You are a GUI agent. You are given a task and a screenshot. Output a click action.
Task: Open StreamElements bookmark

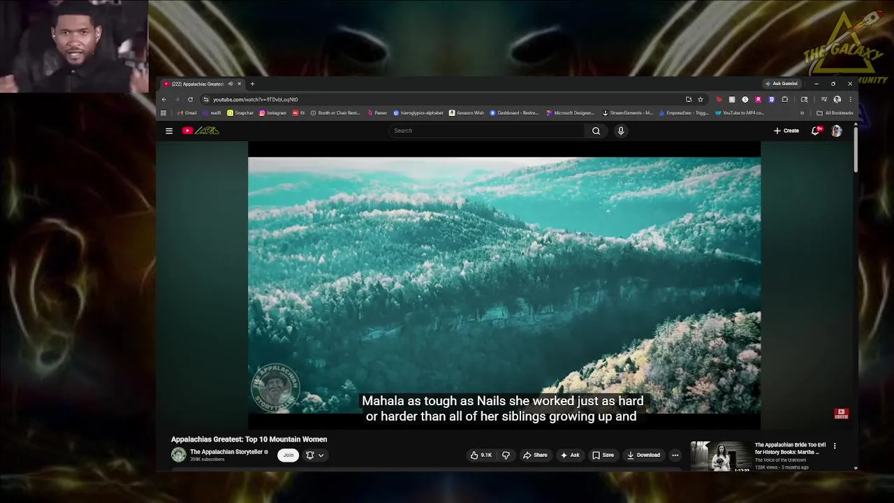pos(627,112)
